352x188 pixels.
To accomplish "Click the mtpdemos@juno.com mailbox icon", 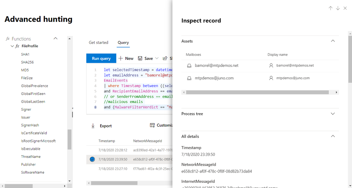I will coord(189,78).
